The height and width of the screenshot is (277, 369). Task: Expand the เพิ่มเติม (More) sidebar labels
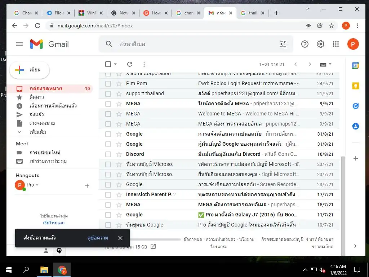(x=37, y=132)
